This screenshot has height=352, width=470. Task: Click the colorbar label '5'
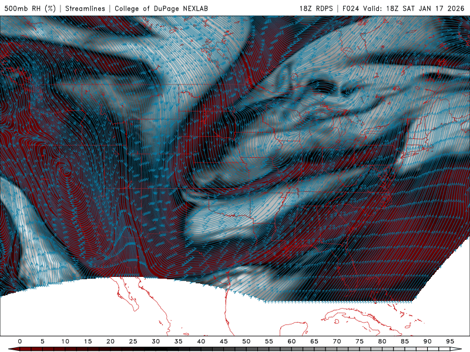click(x=42, y=341)
